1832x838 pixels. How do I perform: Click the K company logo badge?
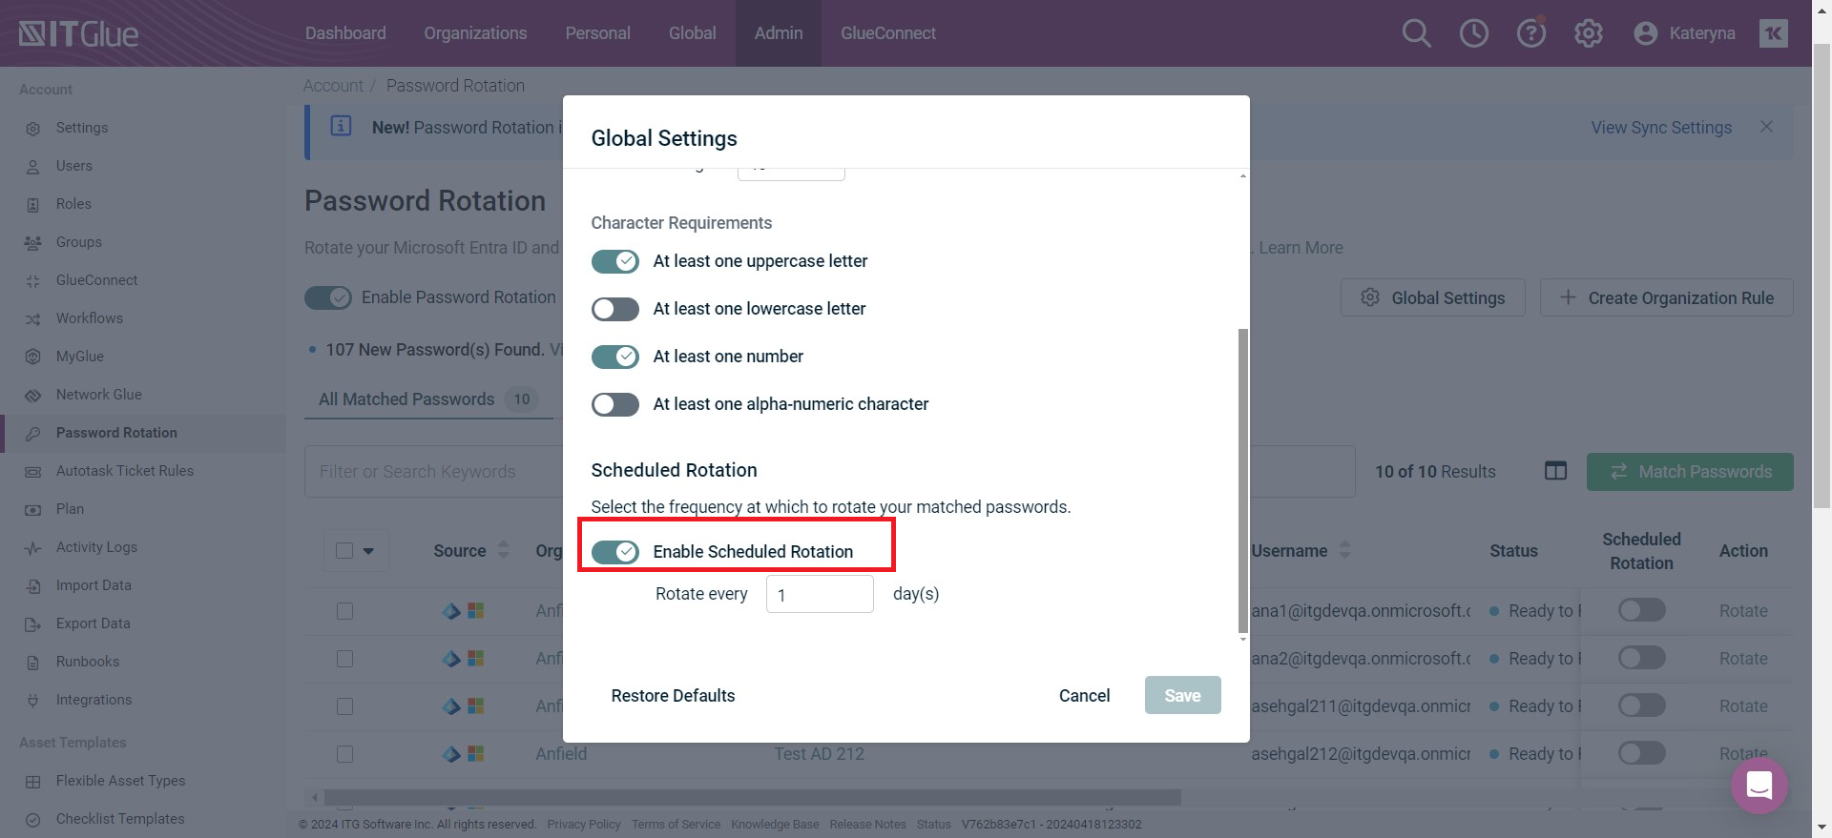[1774, 33]
